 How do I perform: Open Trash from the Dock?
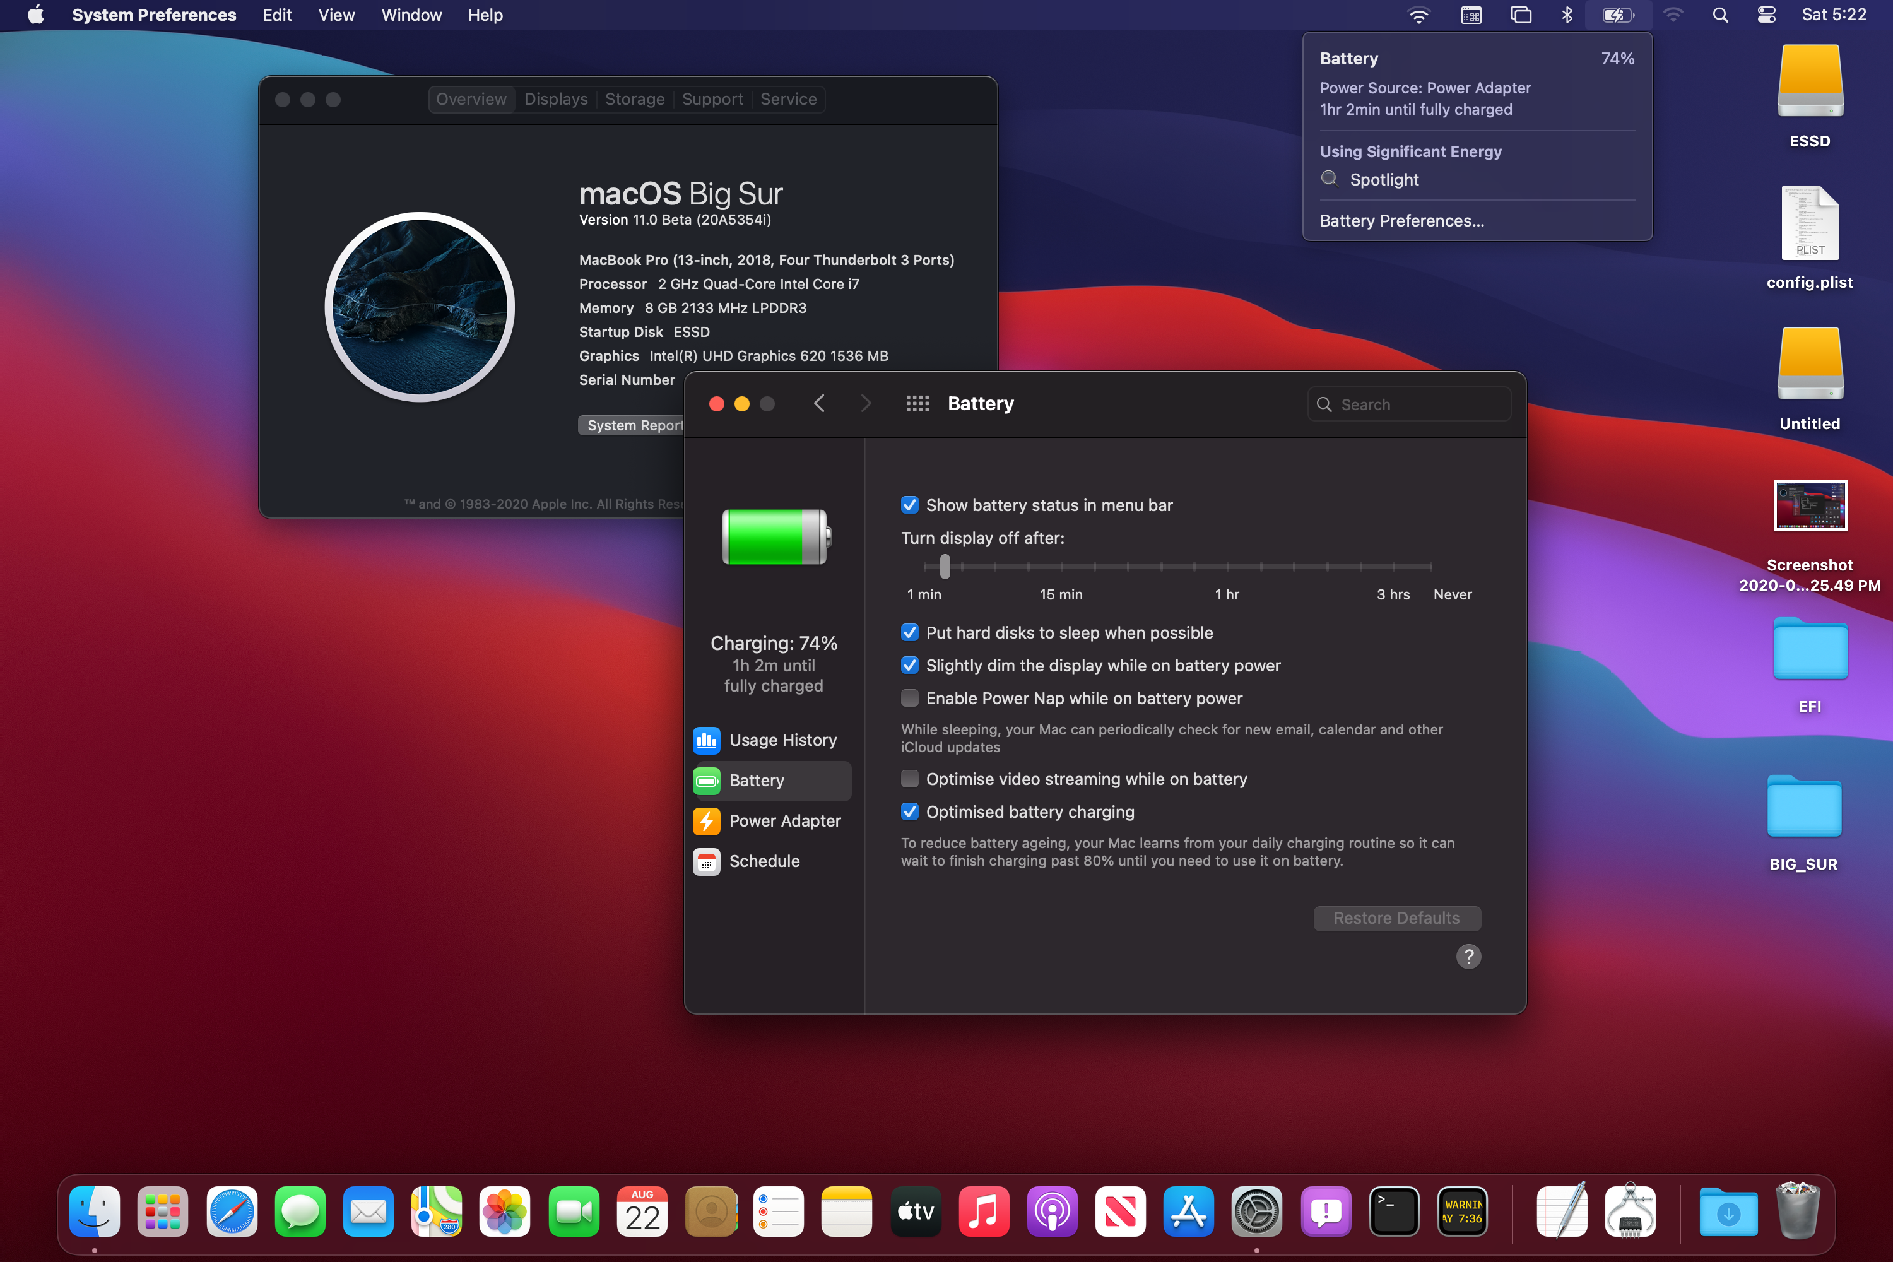tap(1797, 1210)
